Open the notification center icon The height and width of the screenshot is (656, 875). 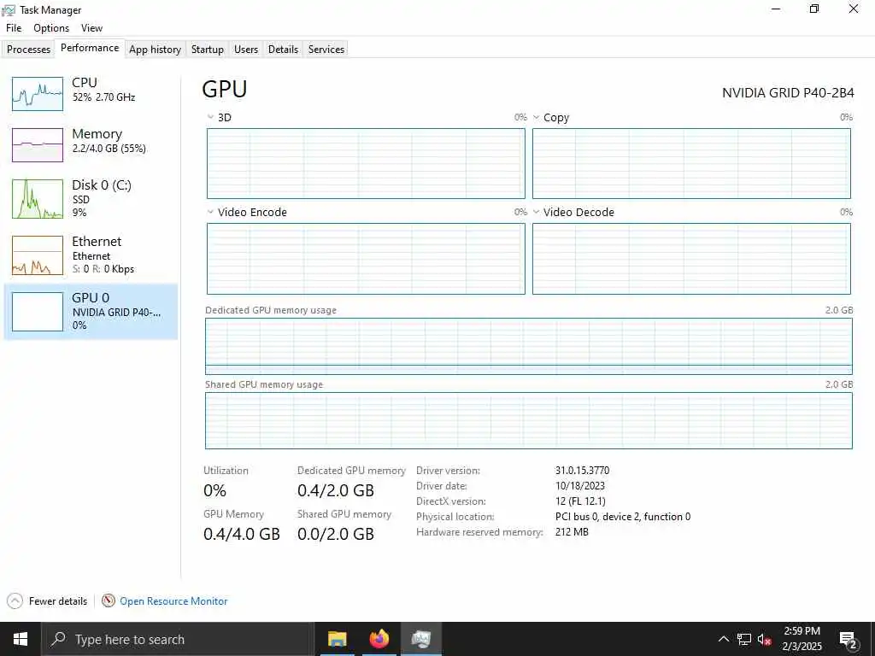coord(849,640)
